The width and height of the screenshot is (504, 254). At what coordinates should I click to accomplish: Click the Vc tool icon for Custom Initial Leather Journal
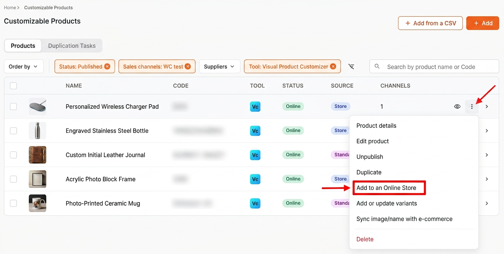coord(255,155)
